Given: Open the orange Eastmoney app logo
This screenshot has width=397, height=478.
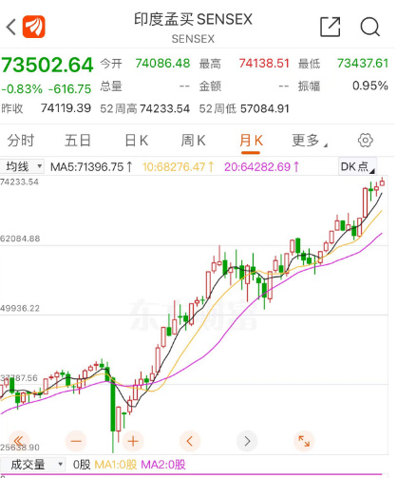Looking at the screenshot, I should tap(33, 27).
